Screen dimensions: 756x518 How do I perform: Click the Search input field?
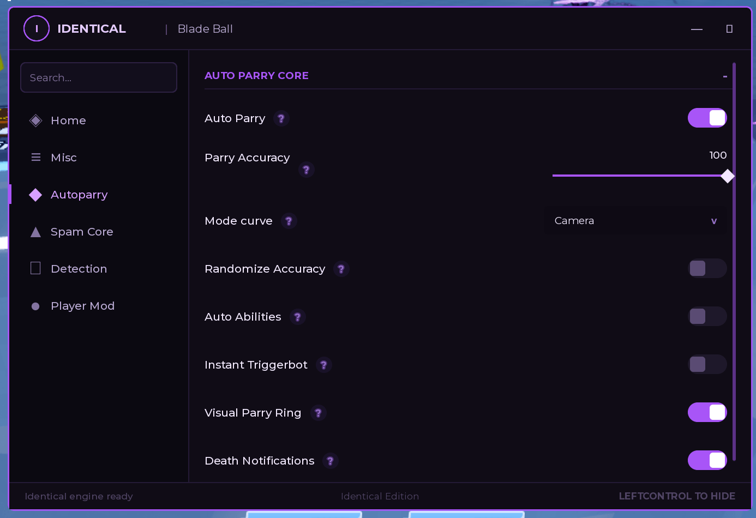click(99, 77)
